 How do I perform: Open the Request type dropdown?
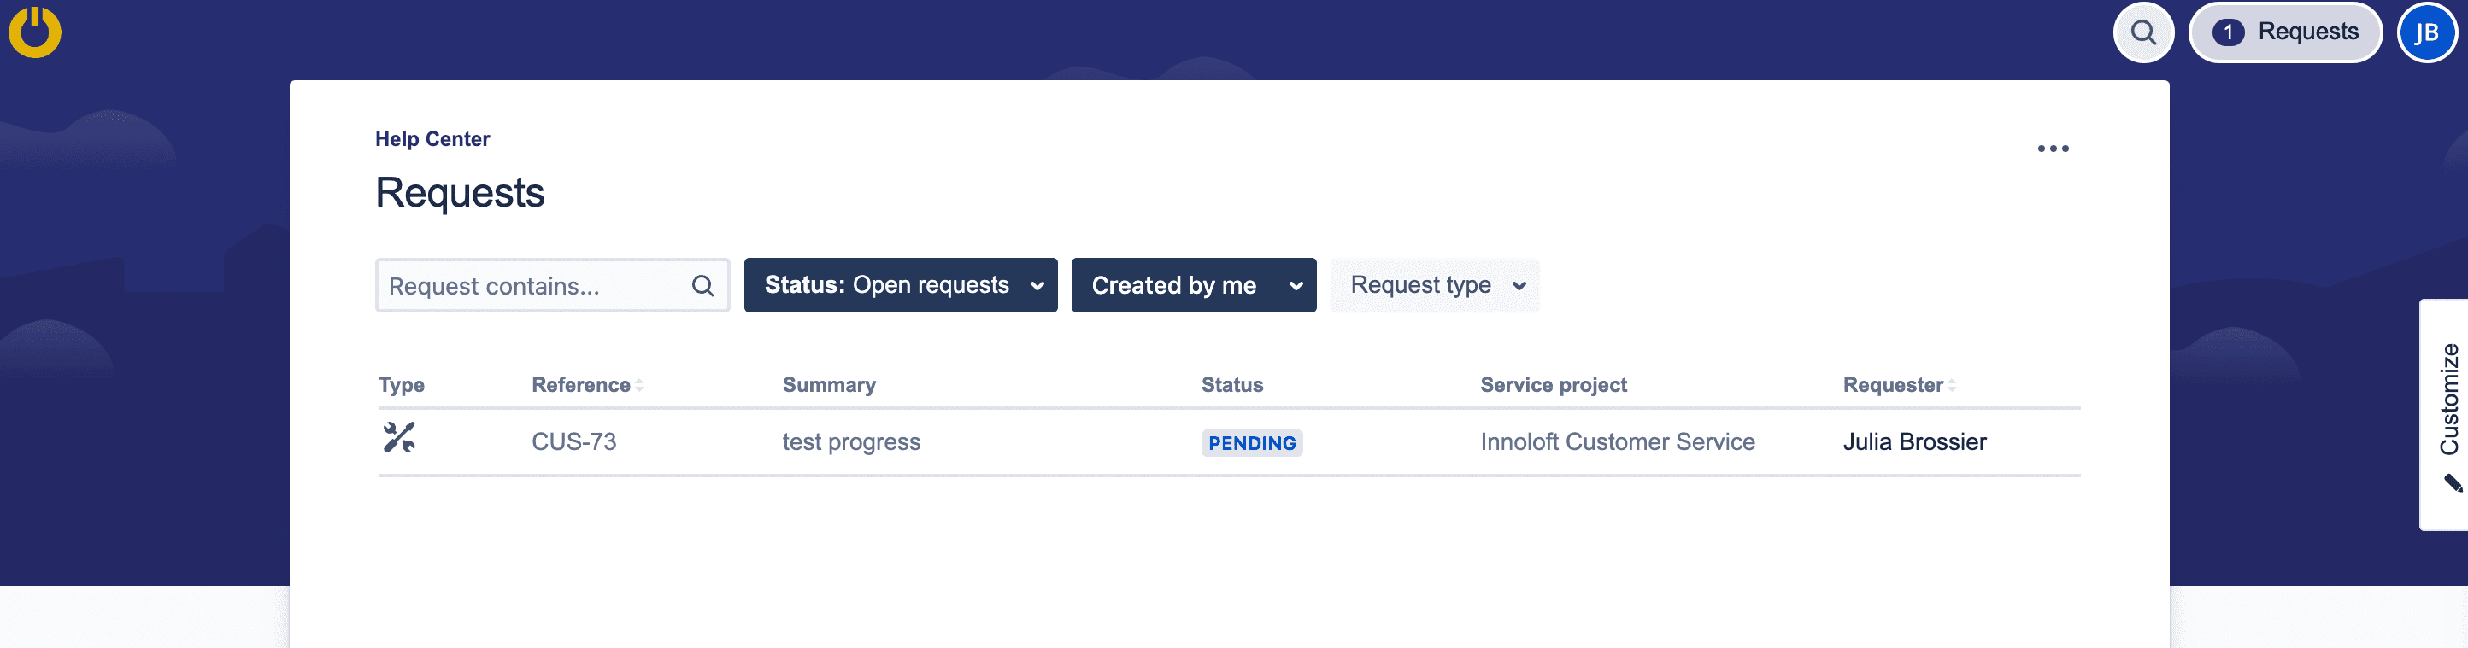coord(1434,285)
